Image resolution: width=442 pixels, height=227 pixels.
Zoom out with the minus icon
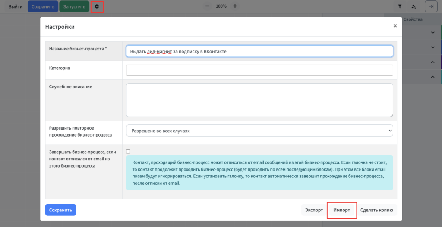(208, 6)
